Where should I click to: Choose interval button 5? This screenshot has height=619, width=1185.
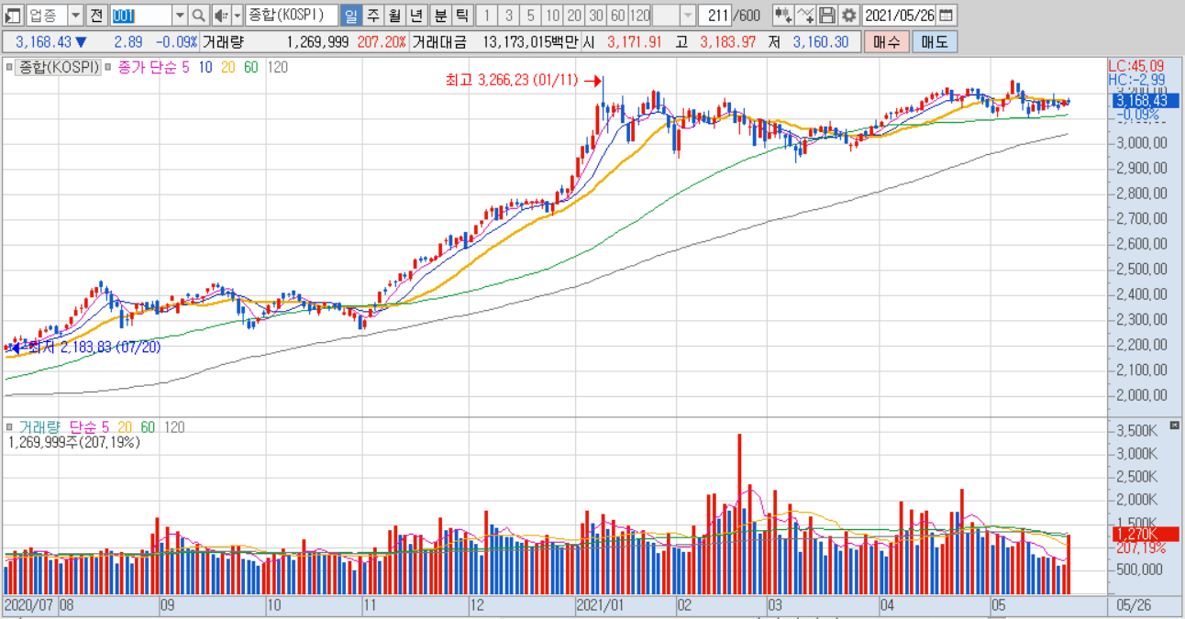tap(530, 16)
